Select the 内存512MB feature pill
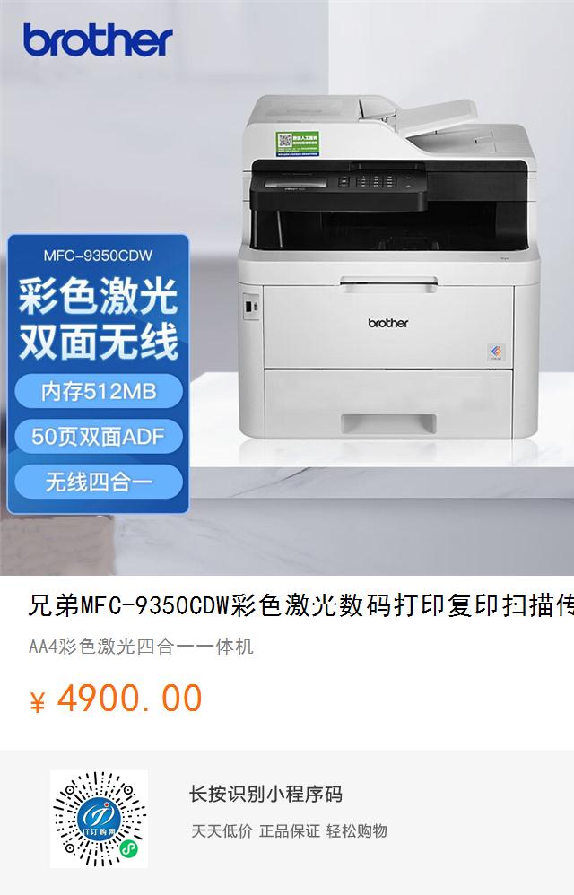574x895 pixels. (x=98, y=391)
